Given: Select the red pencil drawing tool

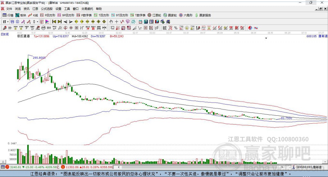Looking at the screenshot, I should point(4,28).
